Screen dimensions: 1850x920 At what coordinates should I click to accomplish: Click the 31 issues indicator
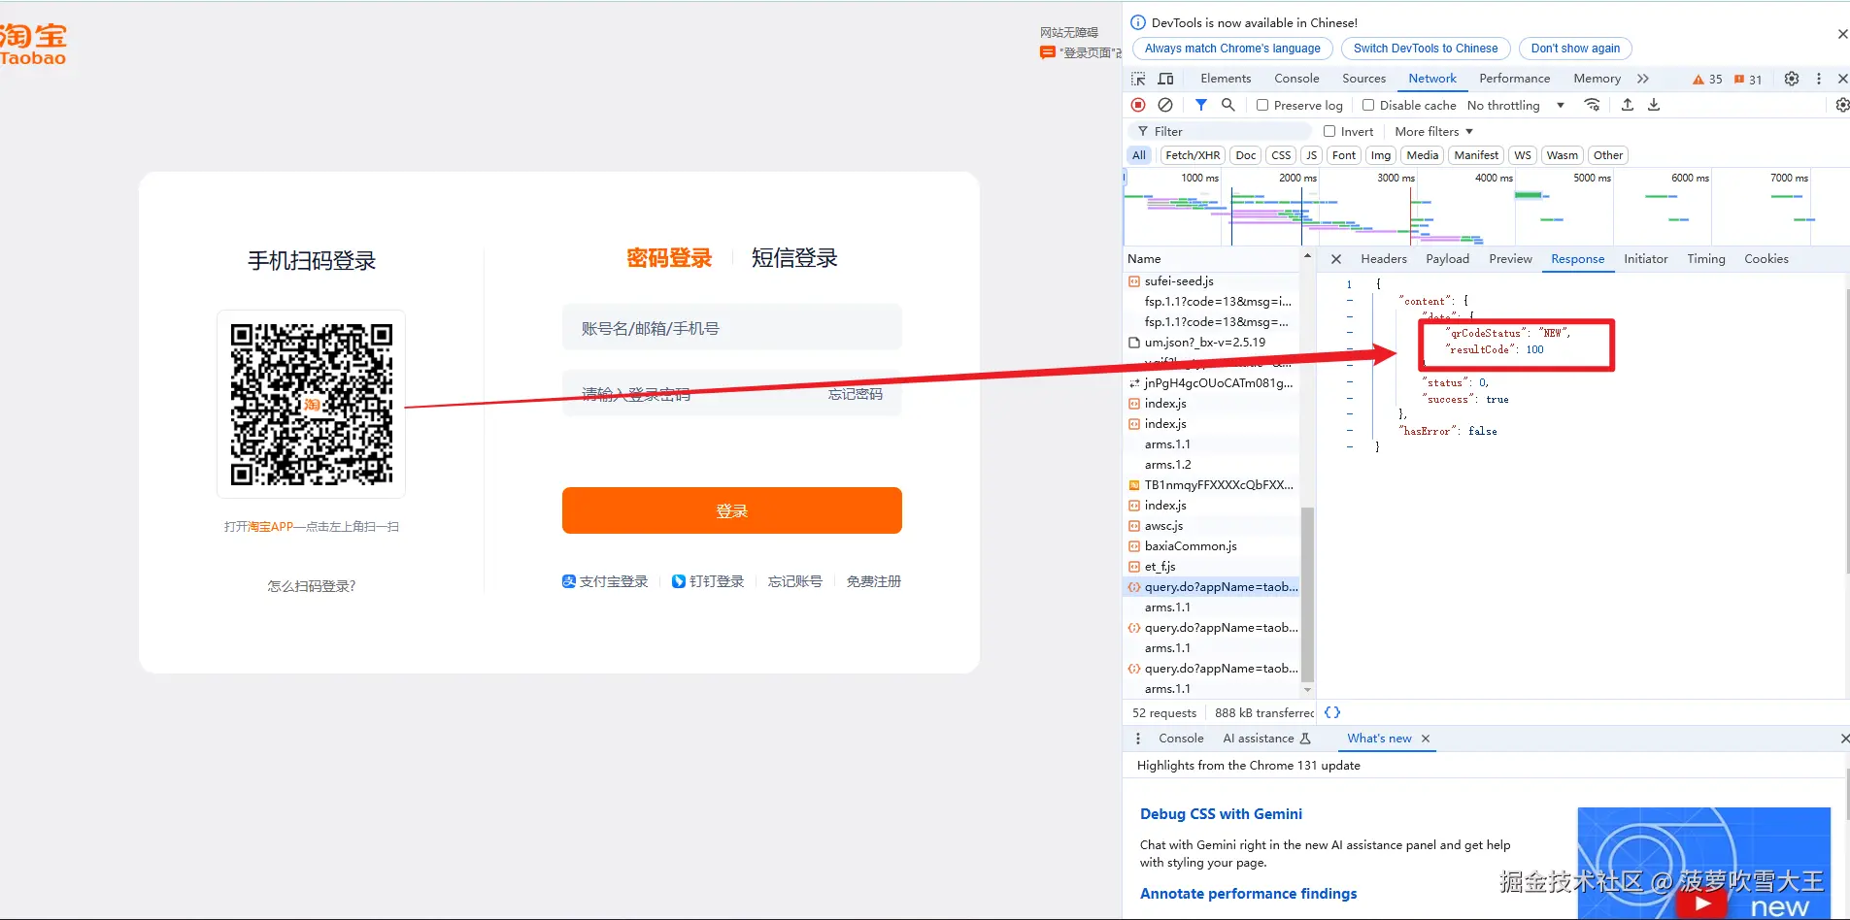click(1748, 80)
